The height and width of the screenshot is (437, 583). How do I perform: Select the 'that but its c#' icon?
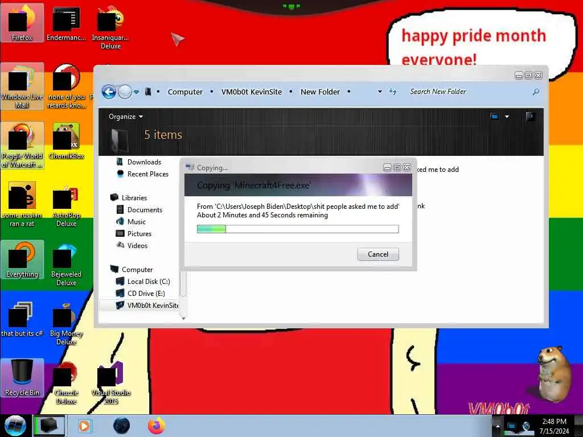point(22,319)
